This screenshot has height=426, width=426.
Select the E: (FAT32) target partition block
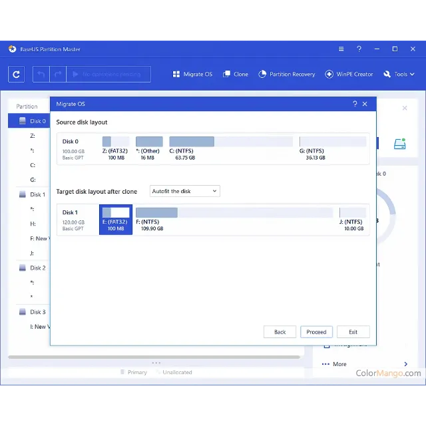(x=116, y=219)
